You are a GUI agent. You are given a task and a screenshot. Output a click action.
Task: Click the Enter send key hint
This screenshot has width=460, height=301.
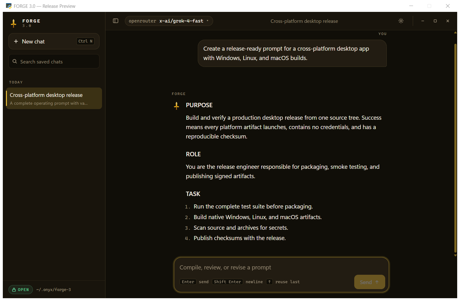coord(188,282)
